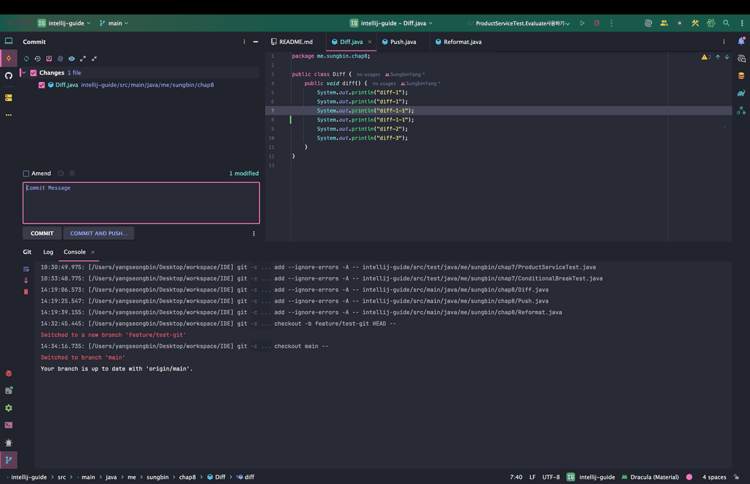
Task: Enable the Amend checkbox
Action: (x=26, y=174)
